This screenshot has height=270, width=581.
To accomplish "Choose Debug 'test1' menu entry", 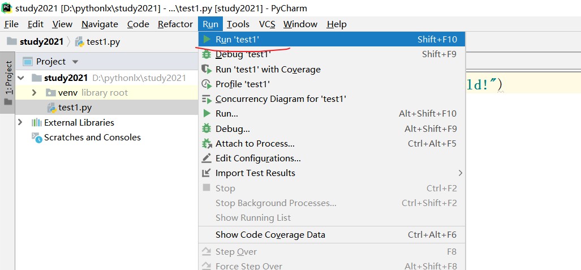I will (x=332, y=54).
